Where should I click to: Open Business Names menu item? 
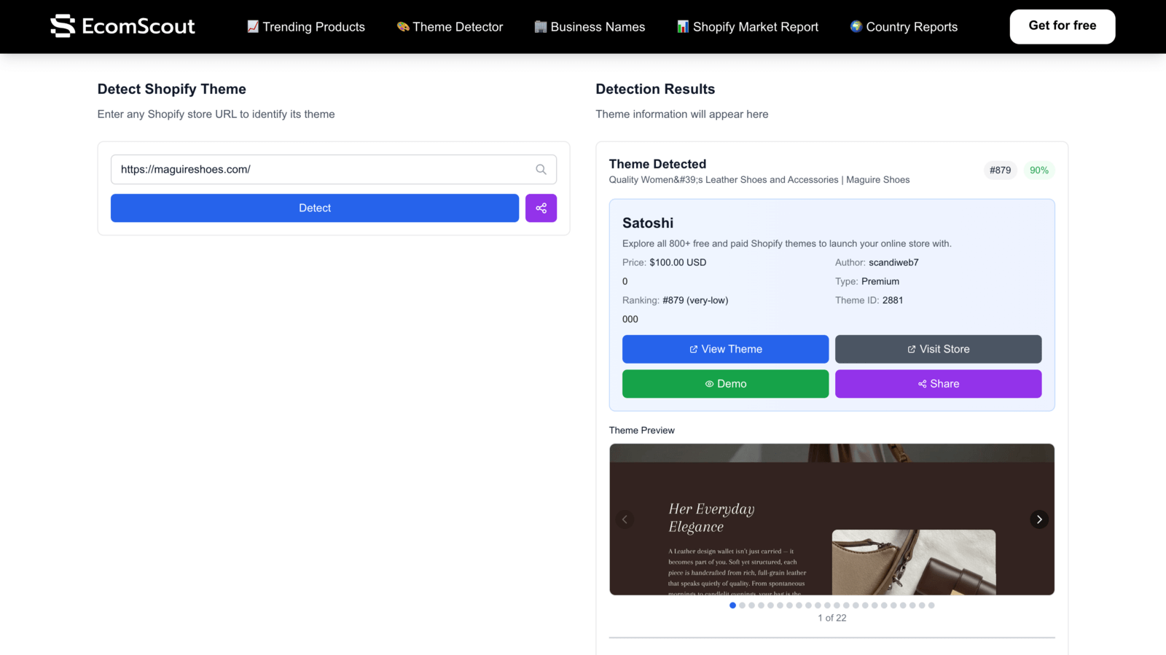tap(590, 27)
